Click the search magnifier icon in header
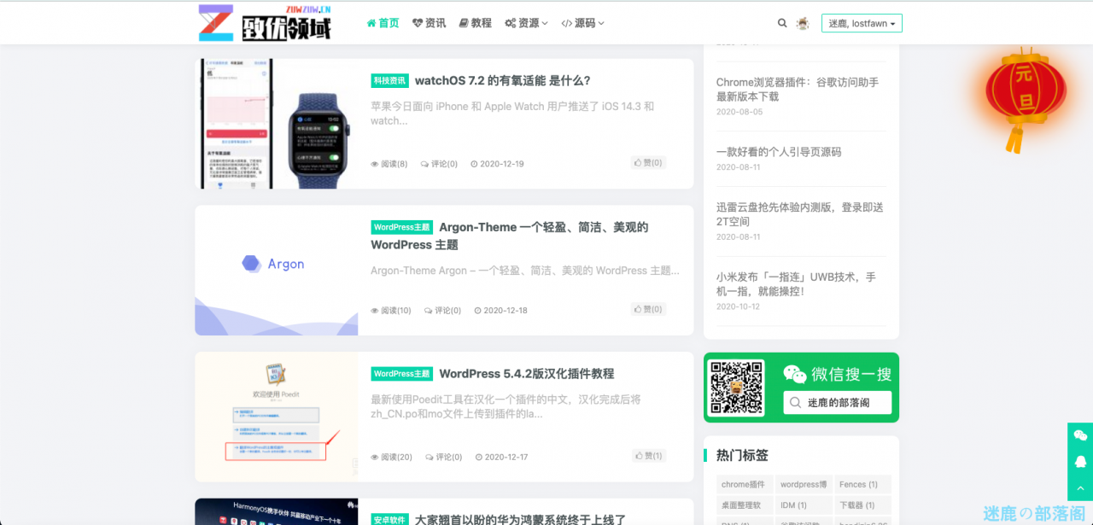Screen dimensions: 1093x525 (782, 23)
